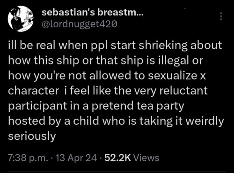Click the word 'shrieking' in the tweet
This screenshot has height=173, width=234.
[x=163, y=45]
